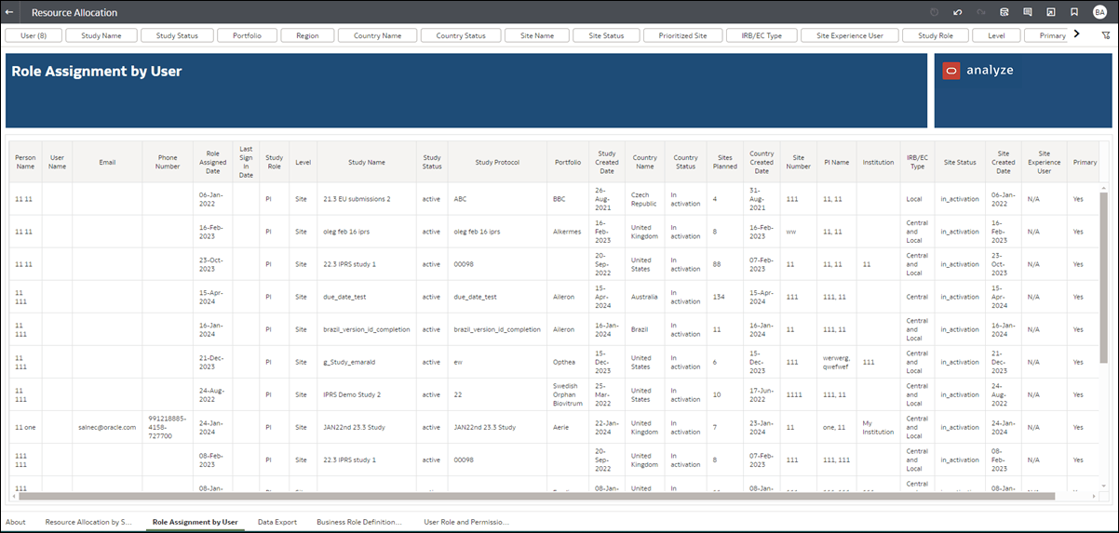Viewport: 1119px width, 533px height.
Task: Open the Portfolio filter
Action: click(x=247, y=35)
